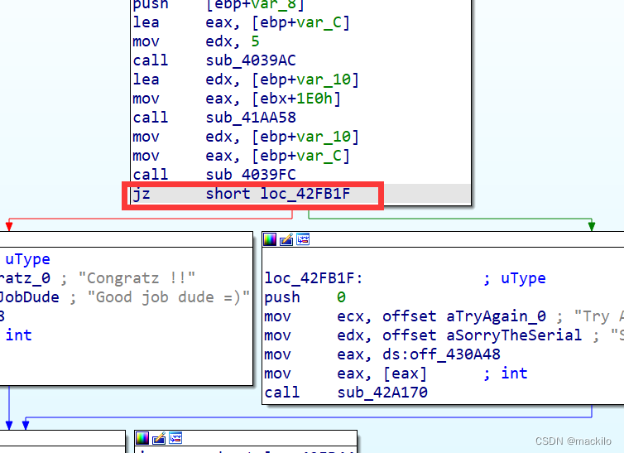Click 'int' in the Congratz node
Image resolution: width=624 pixels, height=453 pixels.
tap(19, 335)
